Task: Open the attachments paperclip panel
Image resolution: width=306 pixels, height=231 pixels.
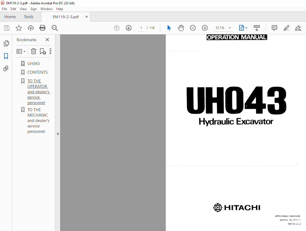Action: pos(6,69)
